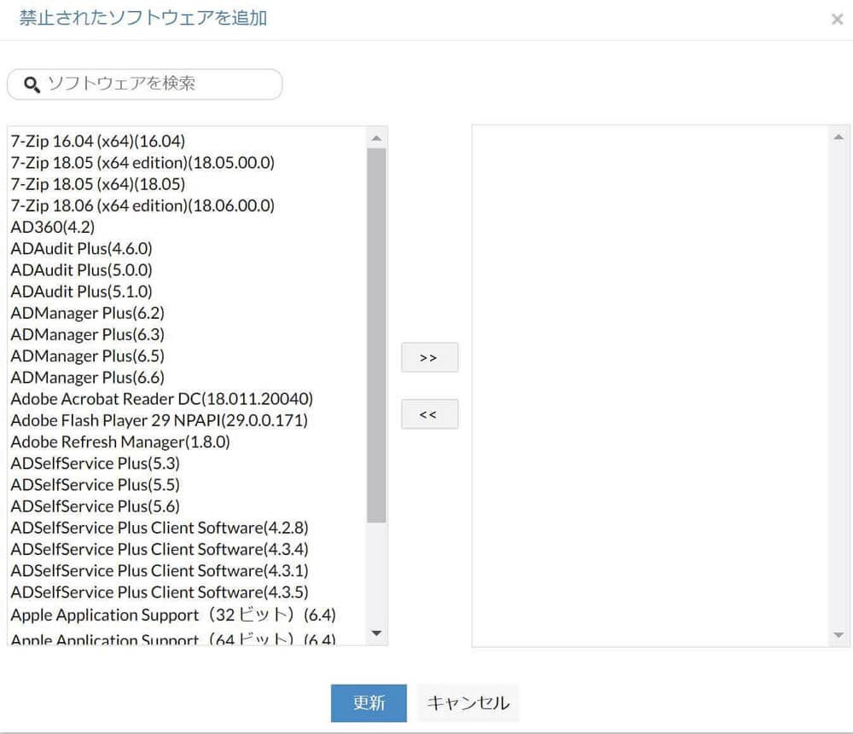This screenshot has height=734, width=853.
Task: Click right list scroll-down arrow
Action: pyautogui.click(x=838, y=635)
